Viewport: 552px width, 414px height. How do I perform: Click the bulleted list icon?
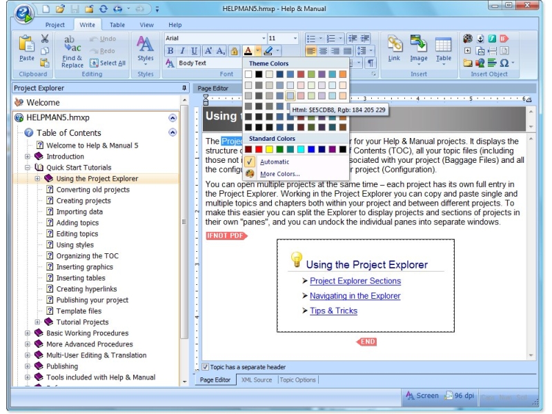311,39
